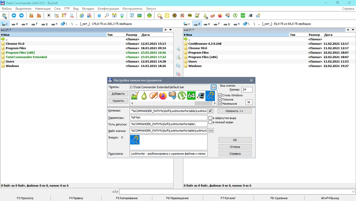Viewport: 356px width, 201px height.
Task: Confirm the dialog with OK
Action: coord(235,140)
